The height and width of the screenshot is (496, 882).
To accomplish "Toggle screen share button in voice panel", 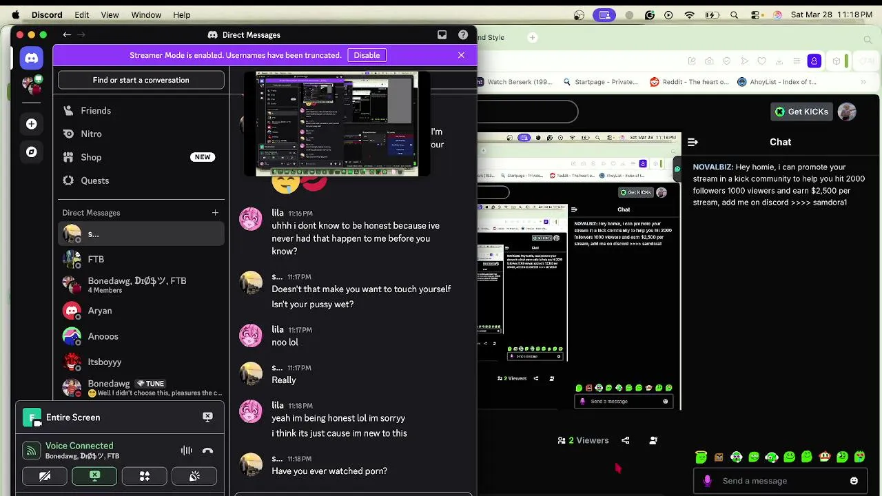I will (x=94, y=476).
